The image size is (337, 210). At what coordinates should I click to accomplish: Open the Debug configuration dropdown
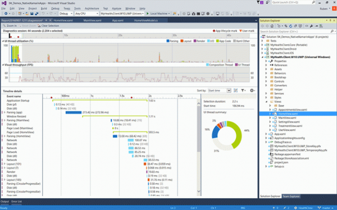66,13
